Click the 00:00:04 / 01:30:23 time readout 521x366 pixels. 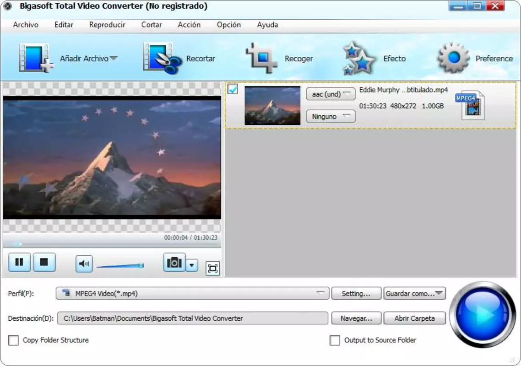coord(190,237)
